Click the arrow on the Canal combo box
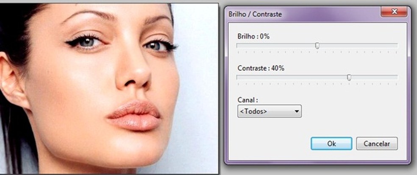This screenshot has height=175, width=417. pyautogui.click(x=297, y=111)
